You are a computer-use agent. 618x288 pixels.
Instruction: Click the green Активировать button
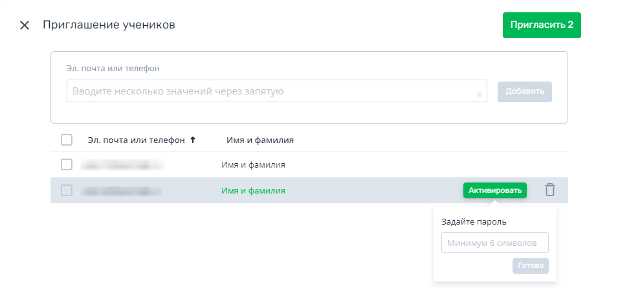(495, 190)
